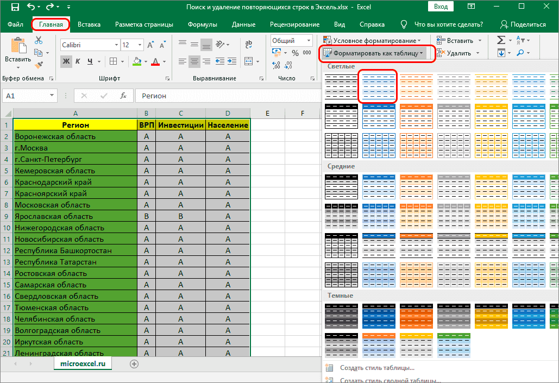Click the AutoSum sigma icon
The height and width of the screenshot is (383, 559).
501,41
